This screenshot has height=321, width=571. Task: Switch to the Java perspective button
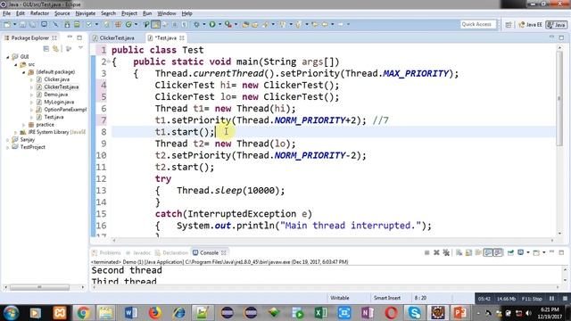click(556, 24)
